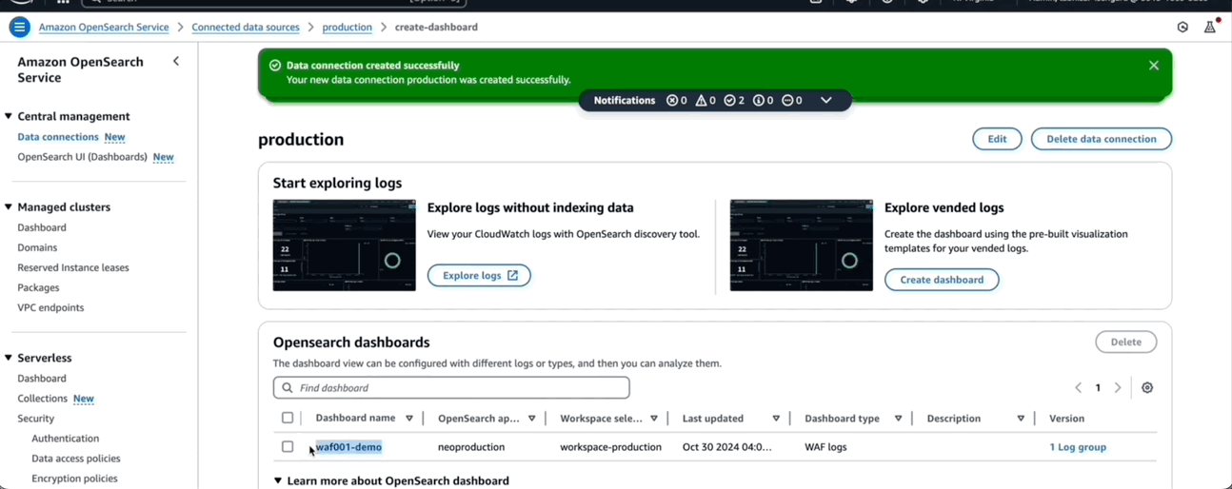This screenshot has width=1232, height=489.
Task: Go to Amazon OpenSearch Service breadcrumb
Action: pyautogui.click(x=104, y=28)
